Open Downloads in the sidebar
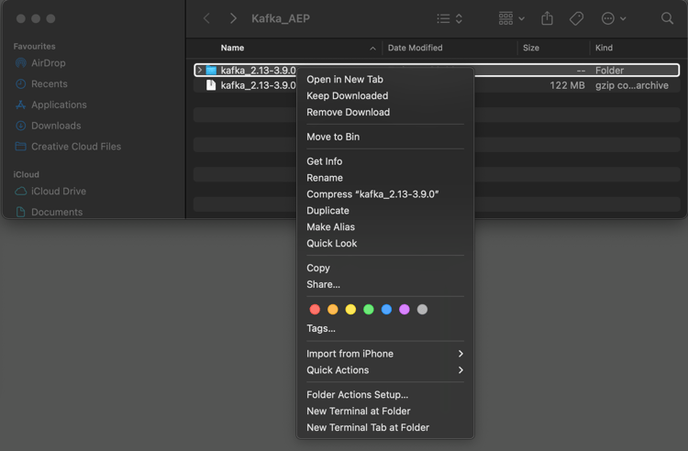Image resolution: width=688 pixels, height=451 pixels. 49,126
